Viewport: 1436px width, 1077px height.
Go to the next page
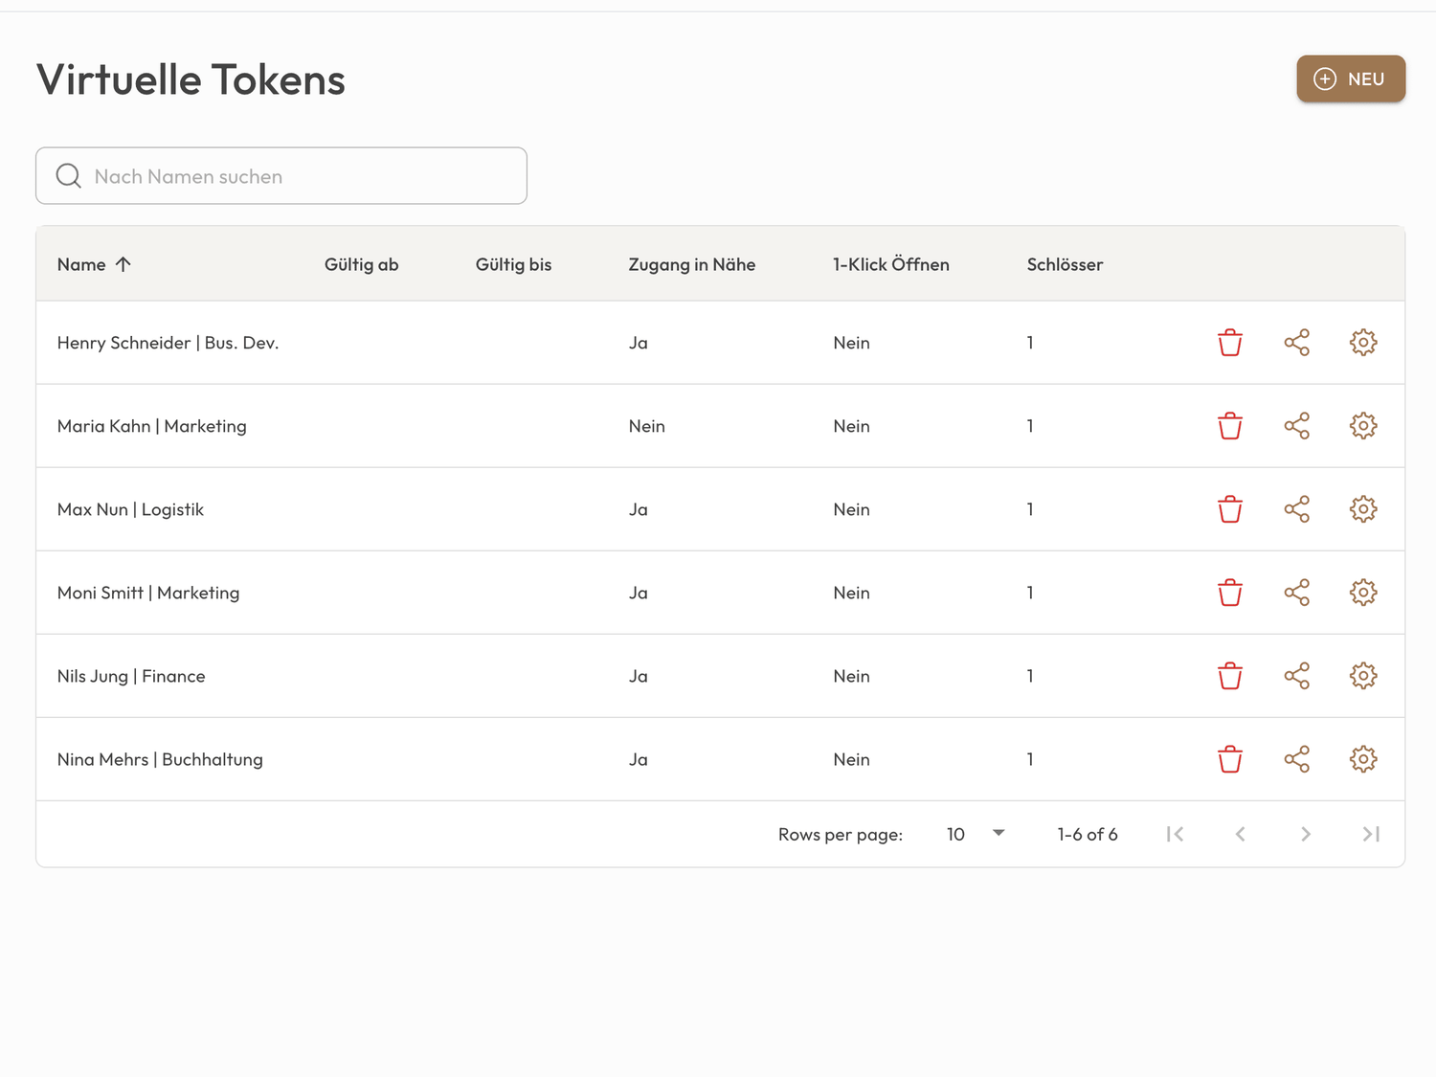point(1305,834)
